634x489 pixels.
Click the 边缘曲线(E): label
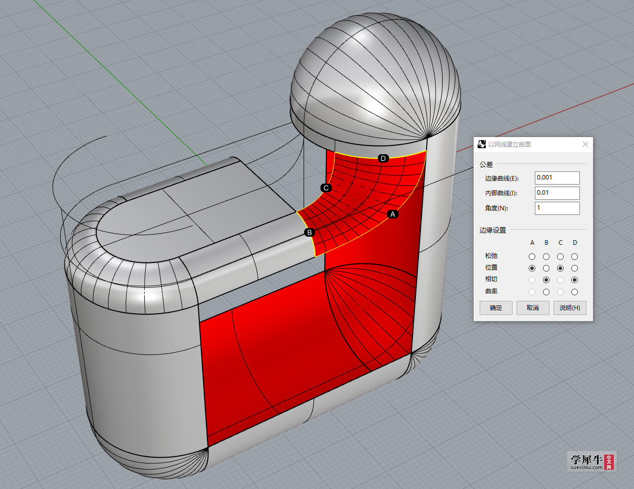[x=502, y=179]
